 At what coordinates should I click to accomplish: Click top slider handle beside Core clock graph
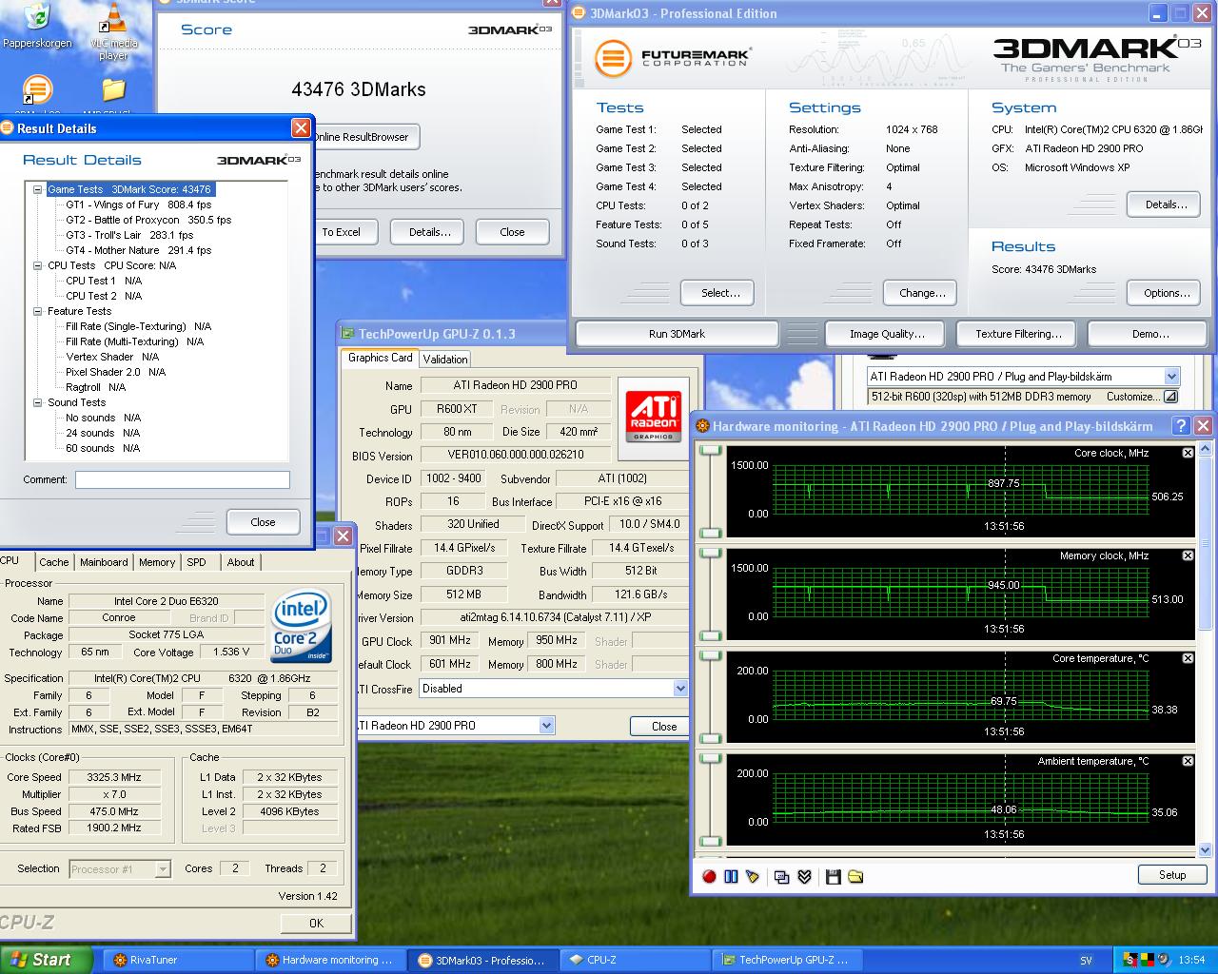click(x=710, y=452)
